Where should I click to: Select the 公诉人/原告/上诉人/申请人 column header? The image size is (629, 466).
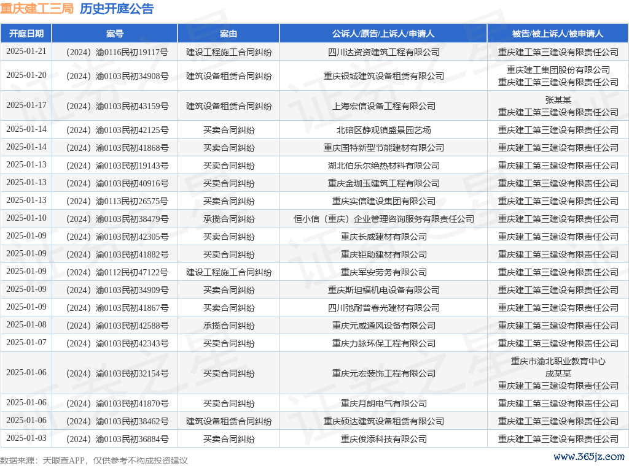(383, 34)
